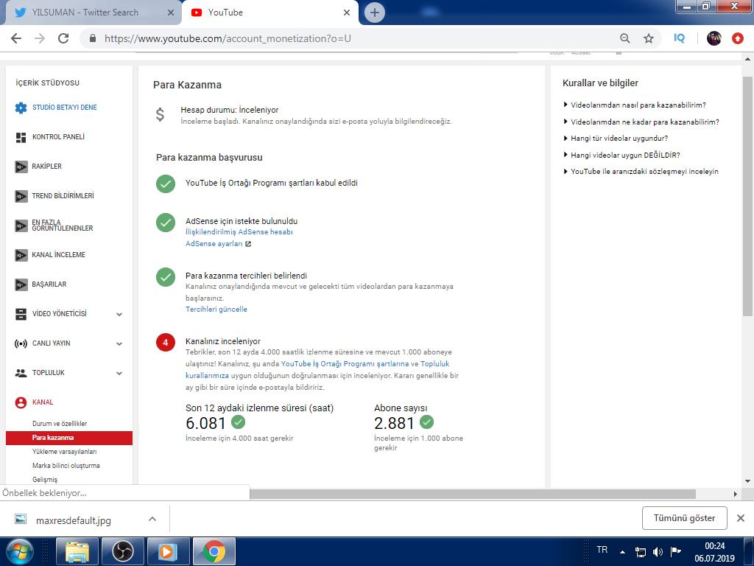Bookmark this page with the star
Viewport: 754px width, 566px height.
pos(649,38)
